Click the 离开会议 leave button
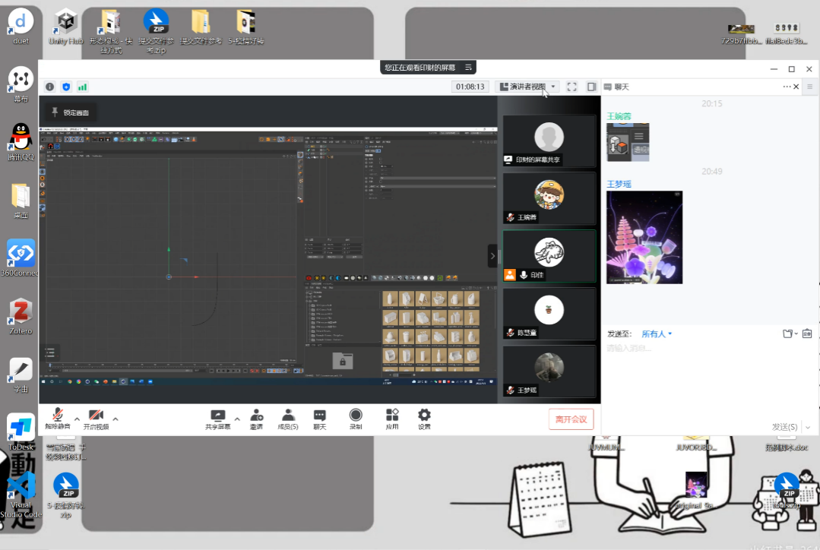Viewport: 820px width, 550px height. click(571, 419)
